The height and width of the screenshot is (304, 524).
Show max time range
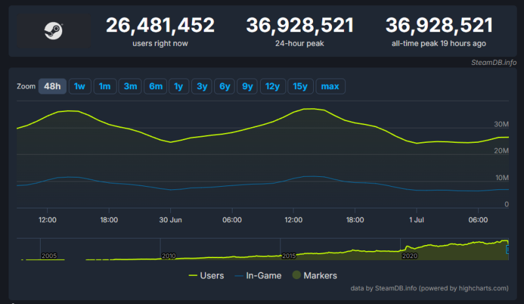point(330,86)
